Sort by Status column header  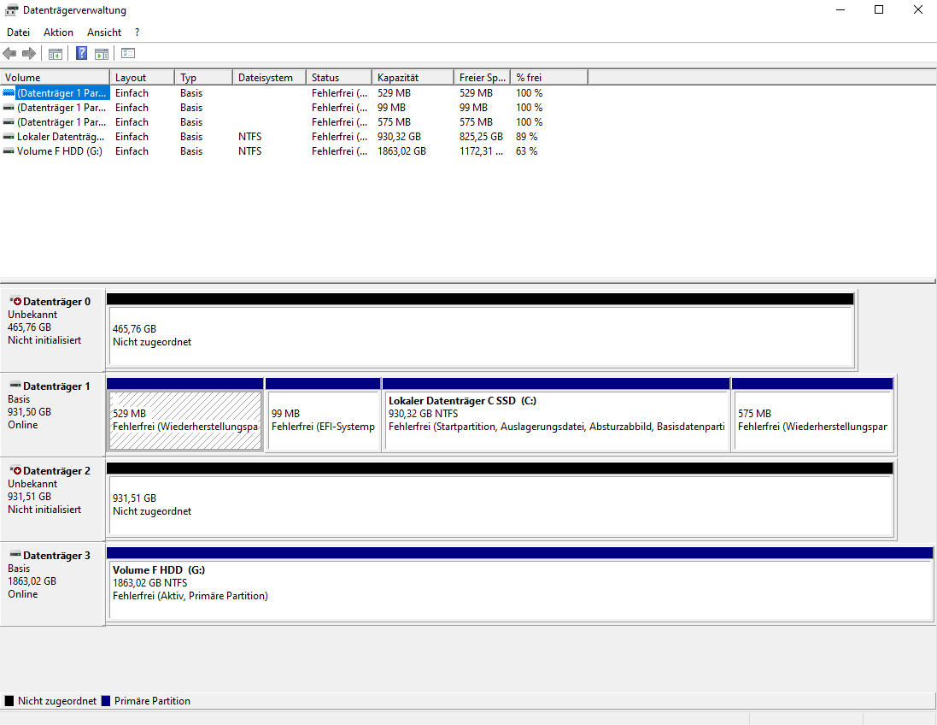coord(339,78)
